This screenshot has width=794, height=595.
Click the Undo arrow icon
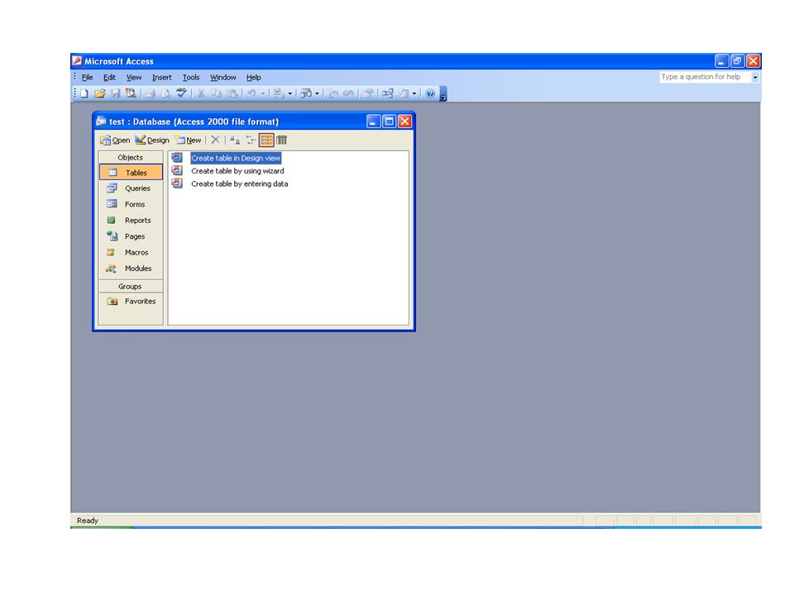coord(251,93)
